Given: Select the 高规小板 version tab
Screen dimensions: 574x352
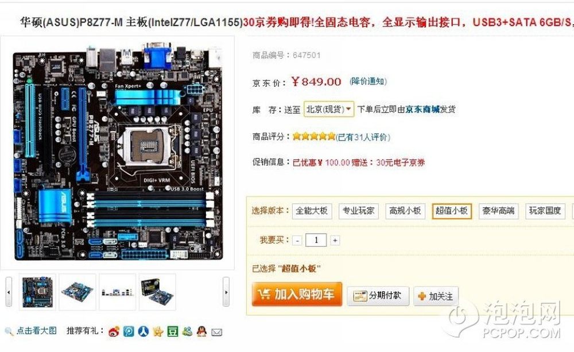Looking at the screenshot, I should coord(405,211).
